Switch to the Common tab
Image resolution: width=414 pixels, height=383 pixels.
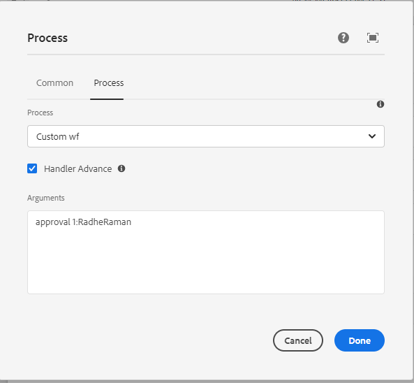pyautogui.click(x=54, y=83)
